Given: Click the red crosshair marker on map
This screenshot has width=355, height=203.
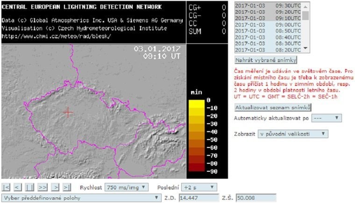Looking at the screenshot, I should [x=68, y=112].
